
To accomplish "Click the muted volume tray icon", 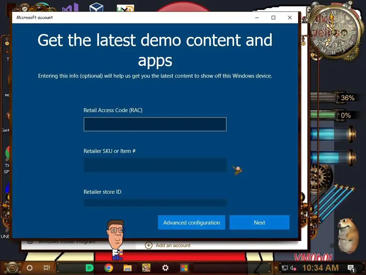I will coord(293,268).
